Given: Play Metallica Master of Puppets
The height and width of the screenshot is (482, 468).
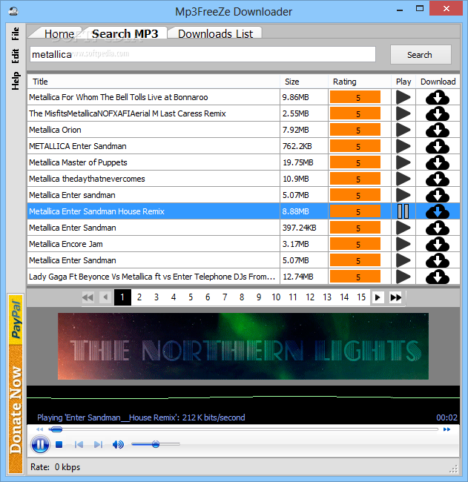Looking at the screenshot, I should tap(403, 162).
